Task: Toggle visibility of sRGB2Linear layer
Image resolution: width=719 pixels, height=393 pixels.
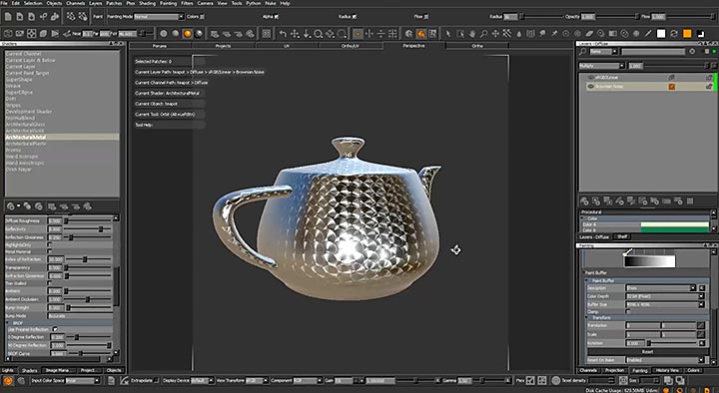Action: pos(590,78)
